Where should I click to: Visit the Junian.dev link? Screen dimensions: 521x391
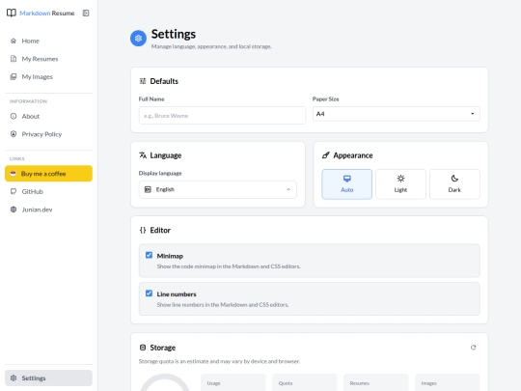pos(48,209)
